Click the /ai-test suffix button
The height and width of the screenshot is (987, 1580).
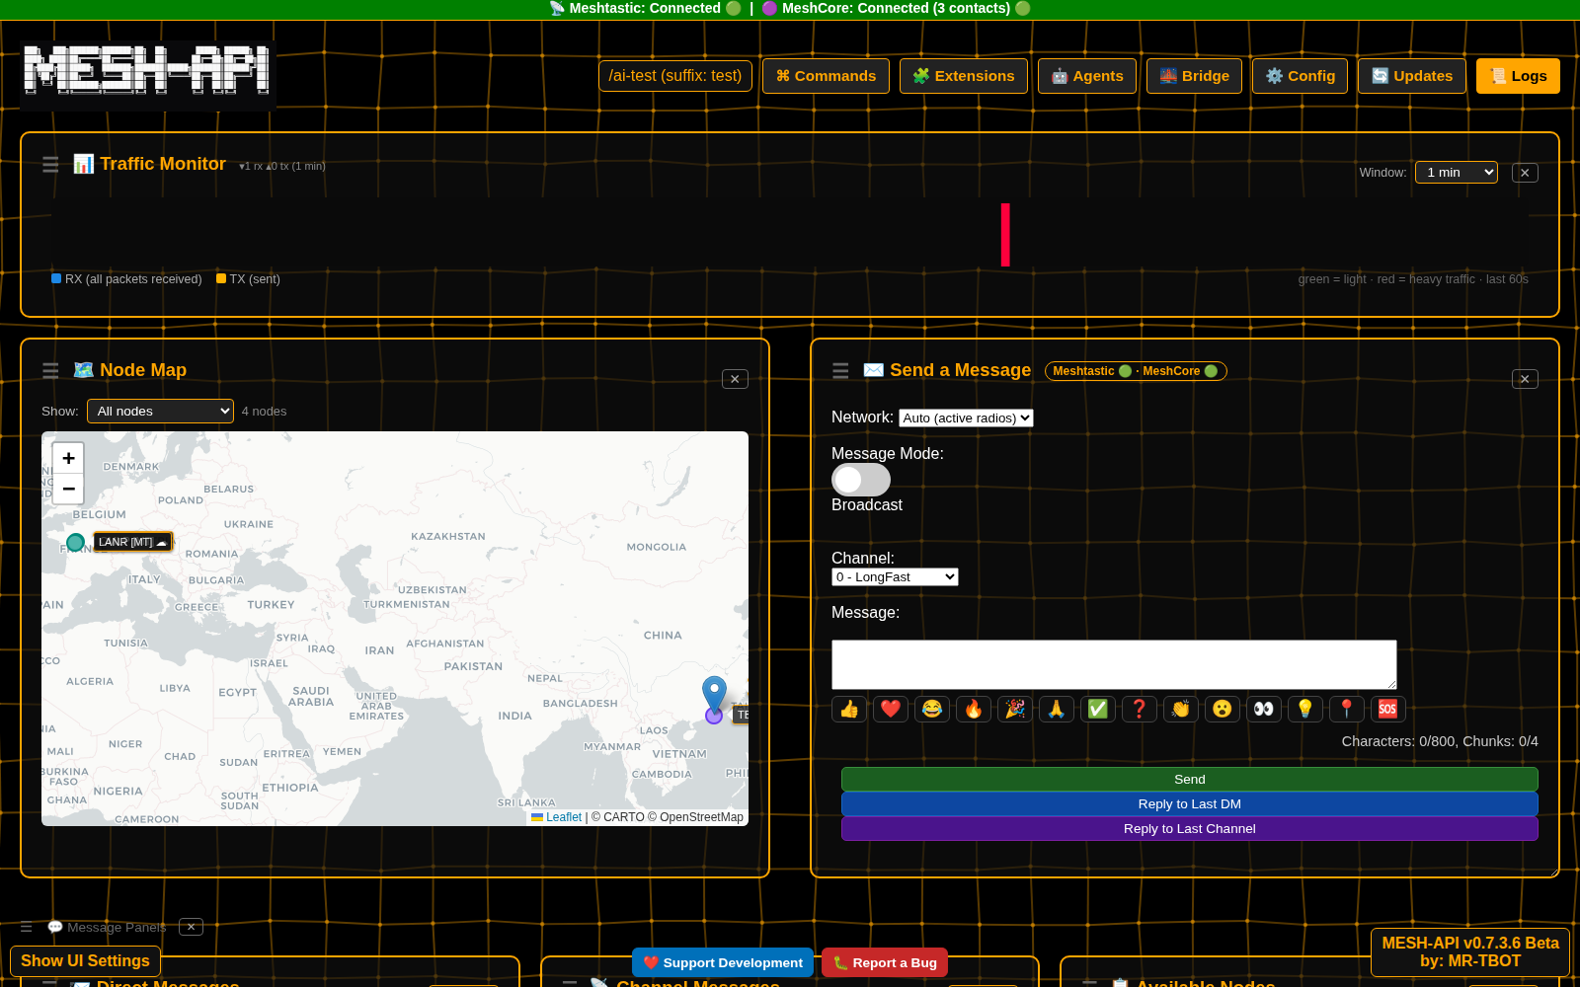point(675,76)
